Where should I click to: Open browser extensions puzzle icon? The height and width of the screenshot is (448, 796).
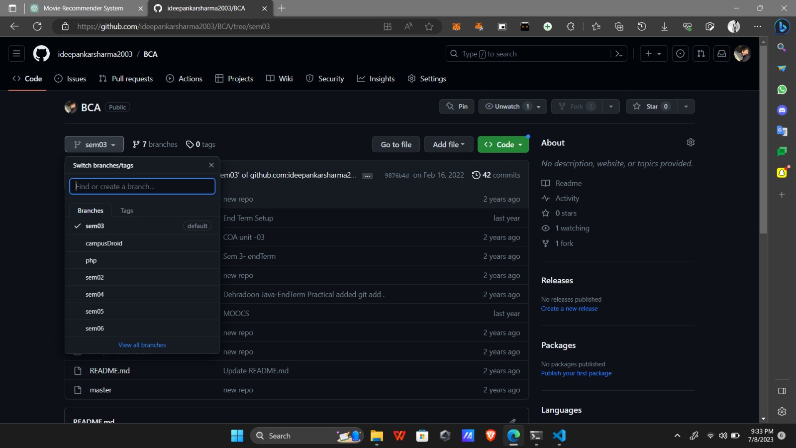tap(571, 26)
